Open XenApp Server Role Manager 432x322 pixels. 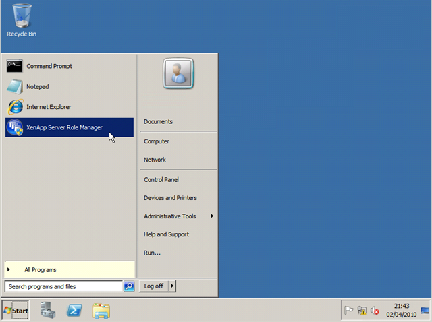click(70, 127)
